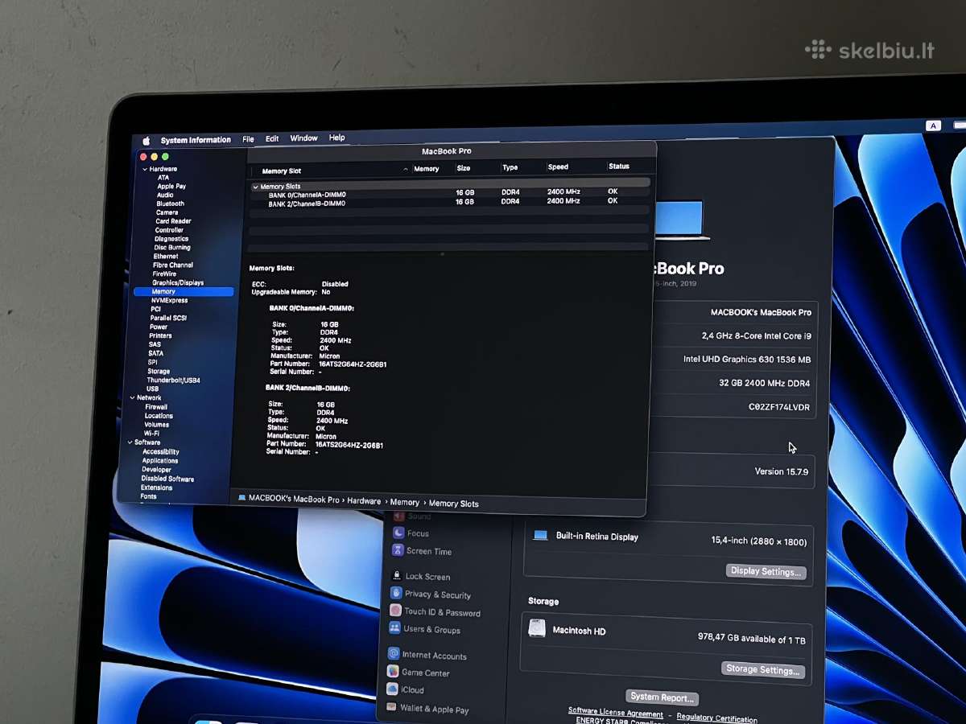Select ATA in the Hardware list

(x=163, y=178)
